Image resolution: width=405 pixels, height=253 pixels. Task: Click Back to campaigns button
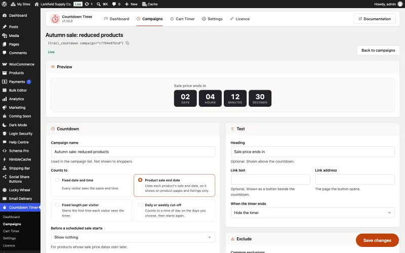(378, 50)
